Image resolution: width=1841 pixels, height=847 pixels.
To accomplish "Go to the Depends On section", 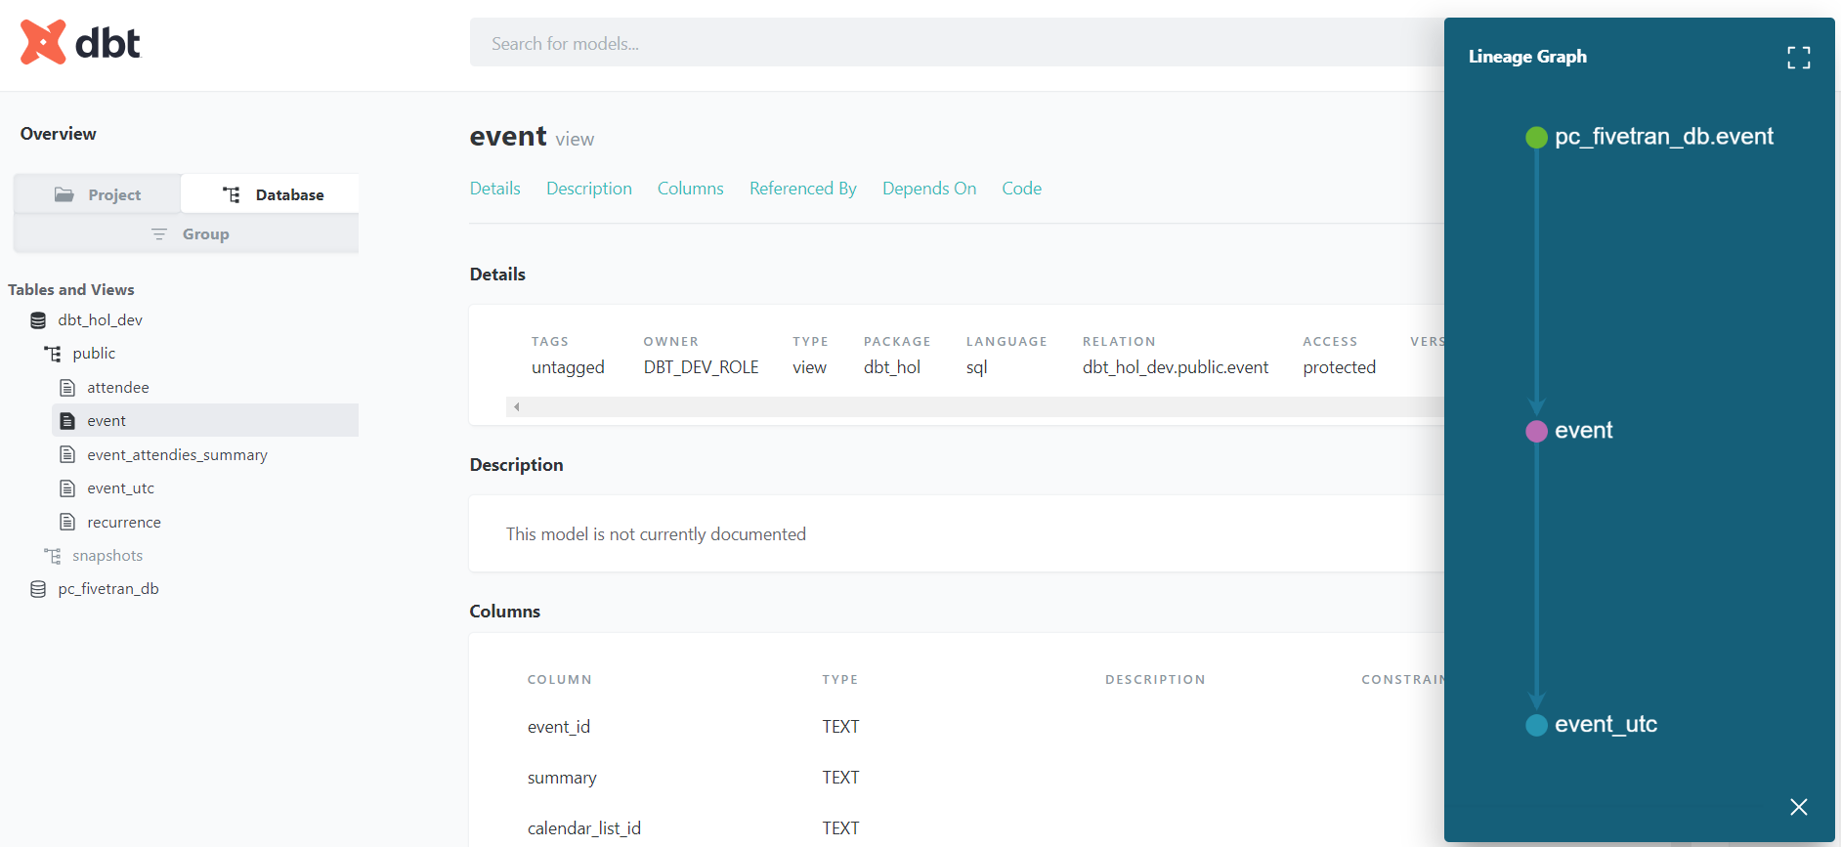I will point(928,189).
